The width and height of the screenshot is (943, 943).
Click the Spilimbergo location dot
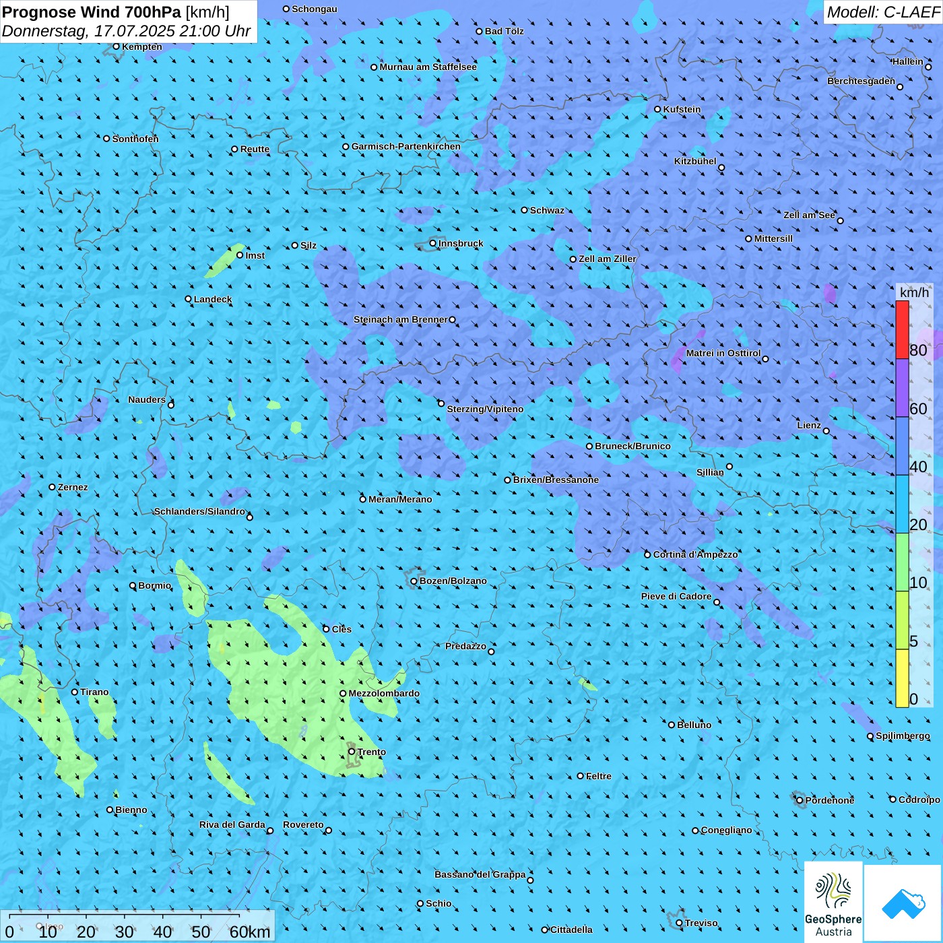870,736
